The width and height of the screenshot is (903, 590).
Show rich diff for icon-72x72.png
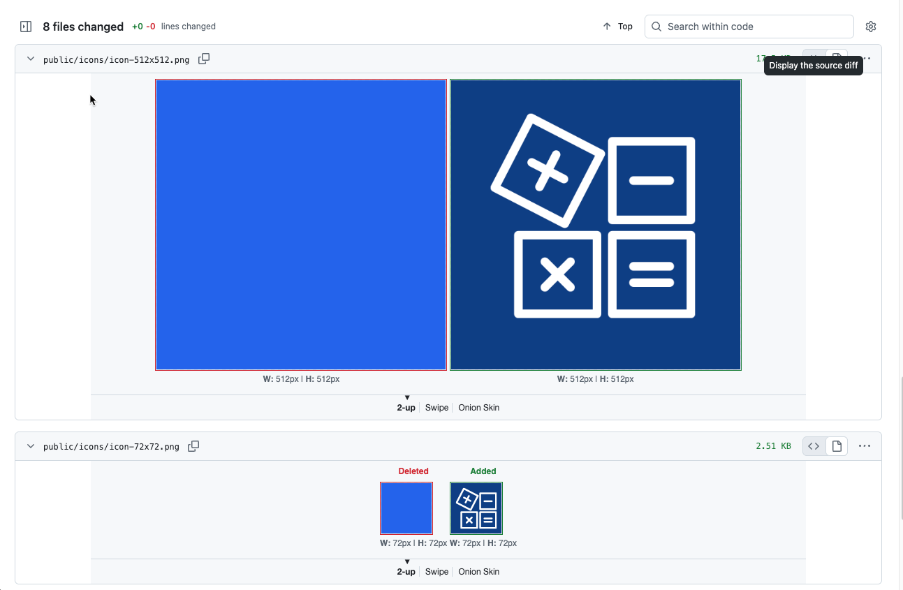pos(837,446)
